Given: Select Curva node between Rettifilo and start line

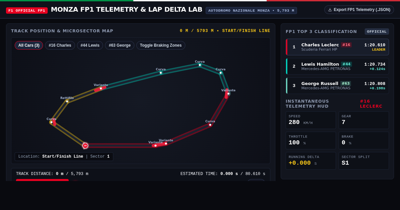Looking at the screenshot, I should 51,122.
